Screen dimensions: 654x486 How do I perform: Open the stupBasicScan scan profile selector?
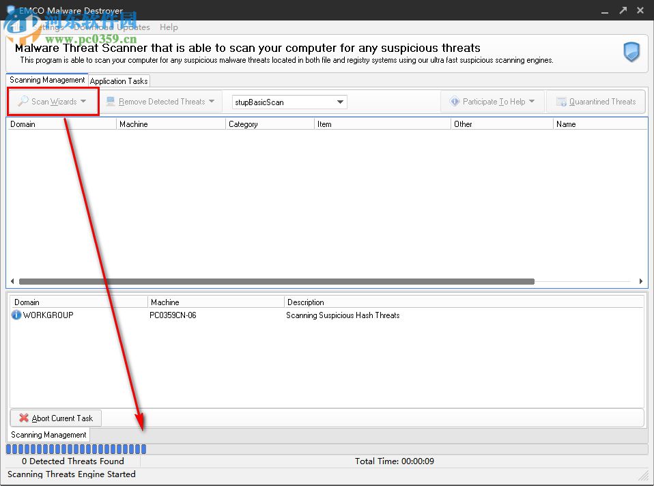tap(339, 102)
